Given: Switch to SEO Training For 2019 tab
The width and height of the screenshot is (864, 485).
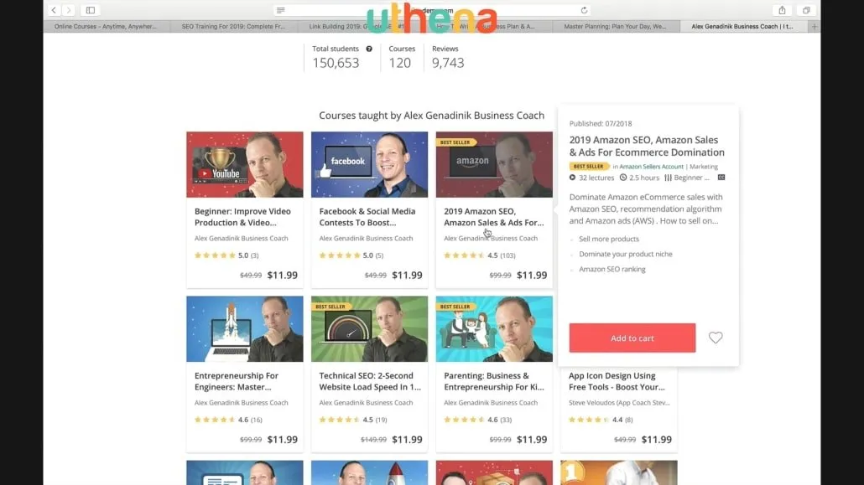Looking at the screenshot, I should tap(234, 27).
